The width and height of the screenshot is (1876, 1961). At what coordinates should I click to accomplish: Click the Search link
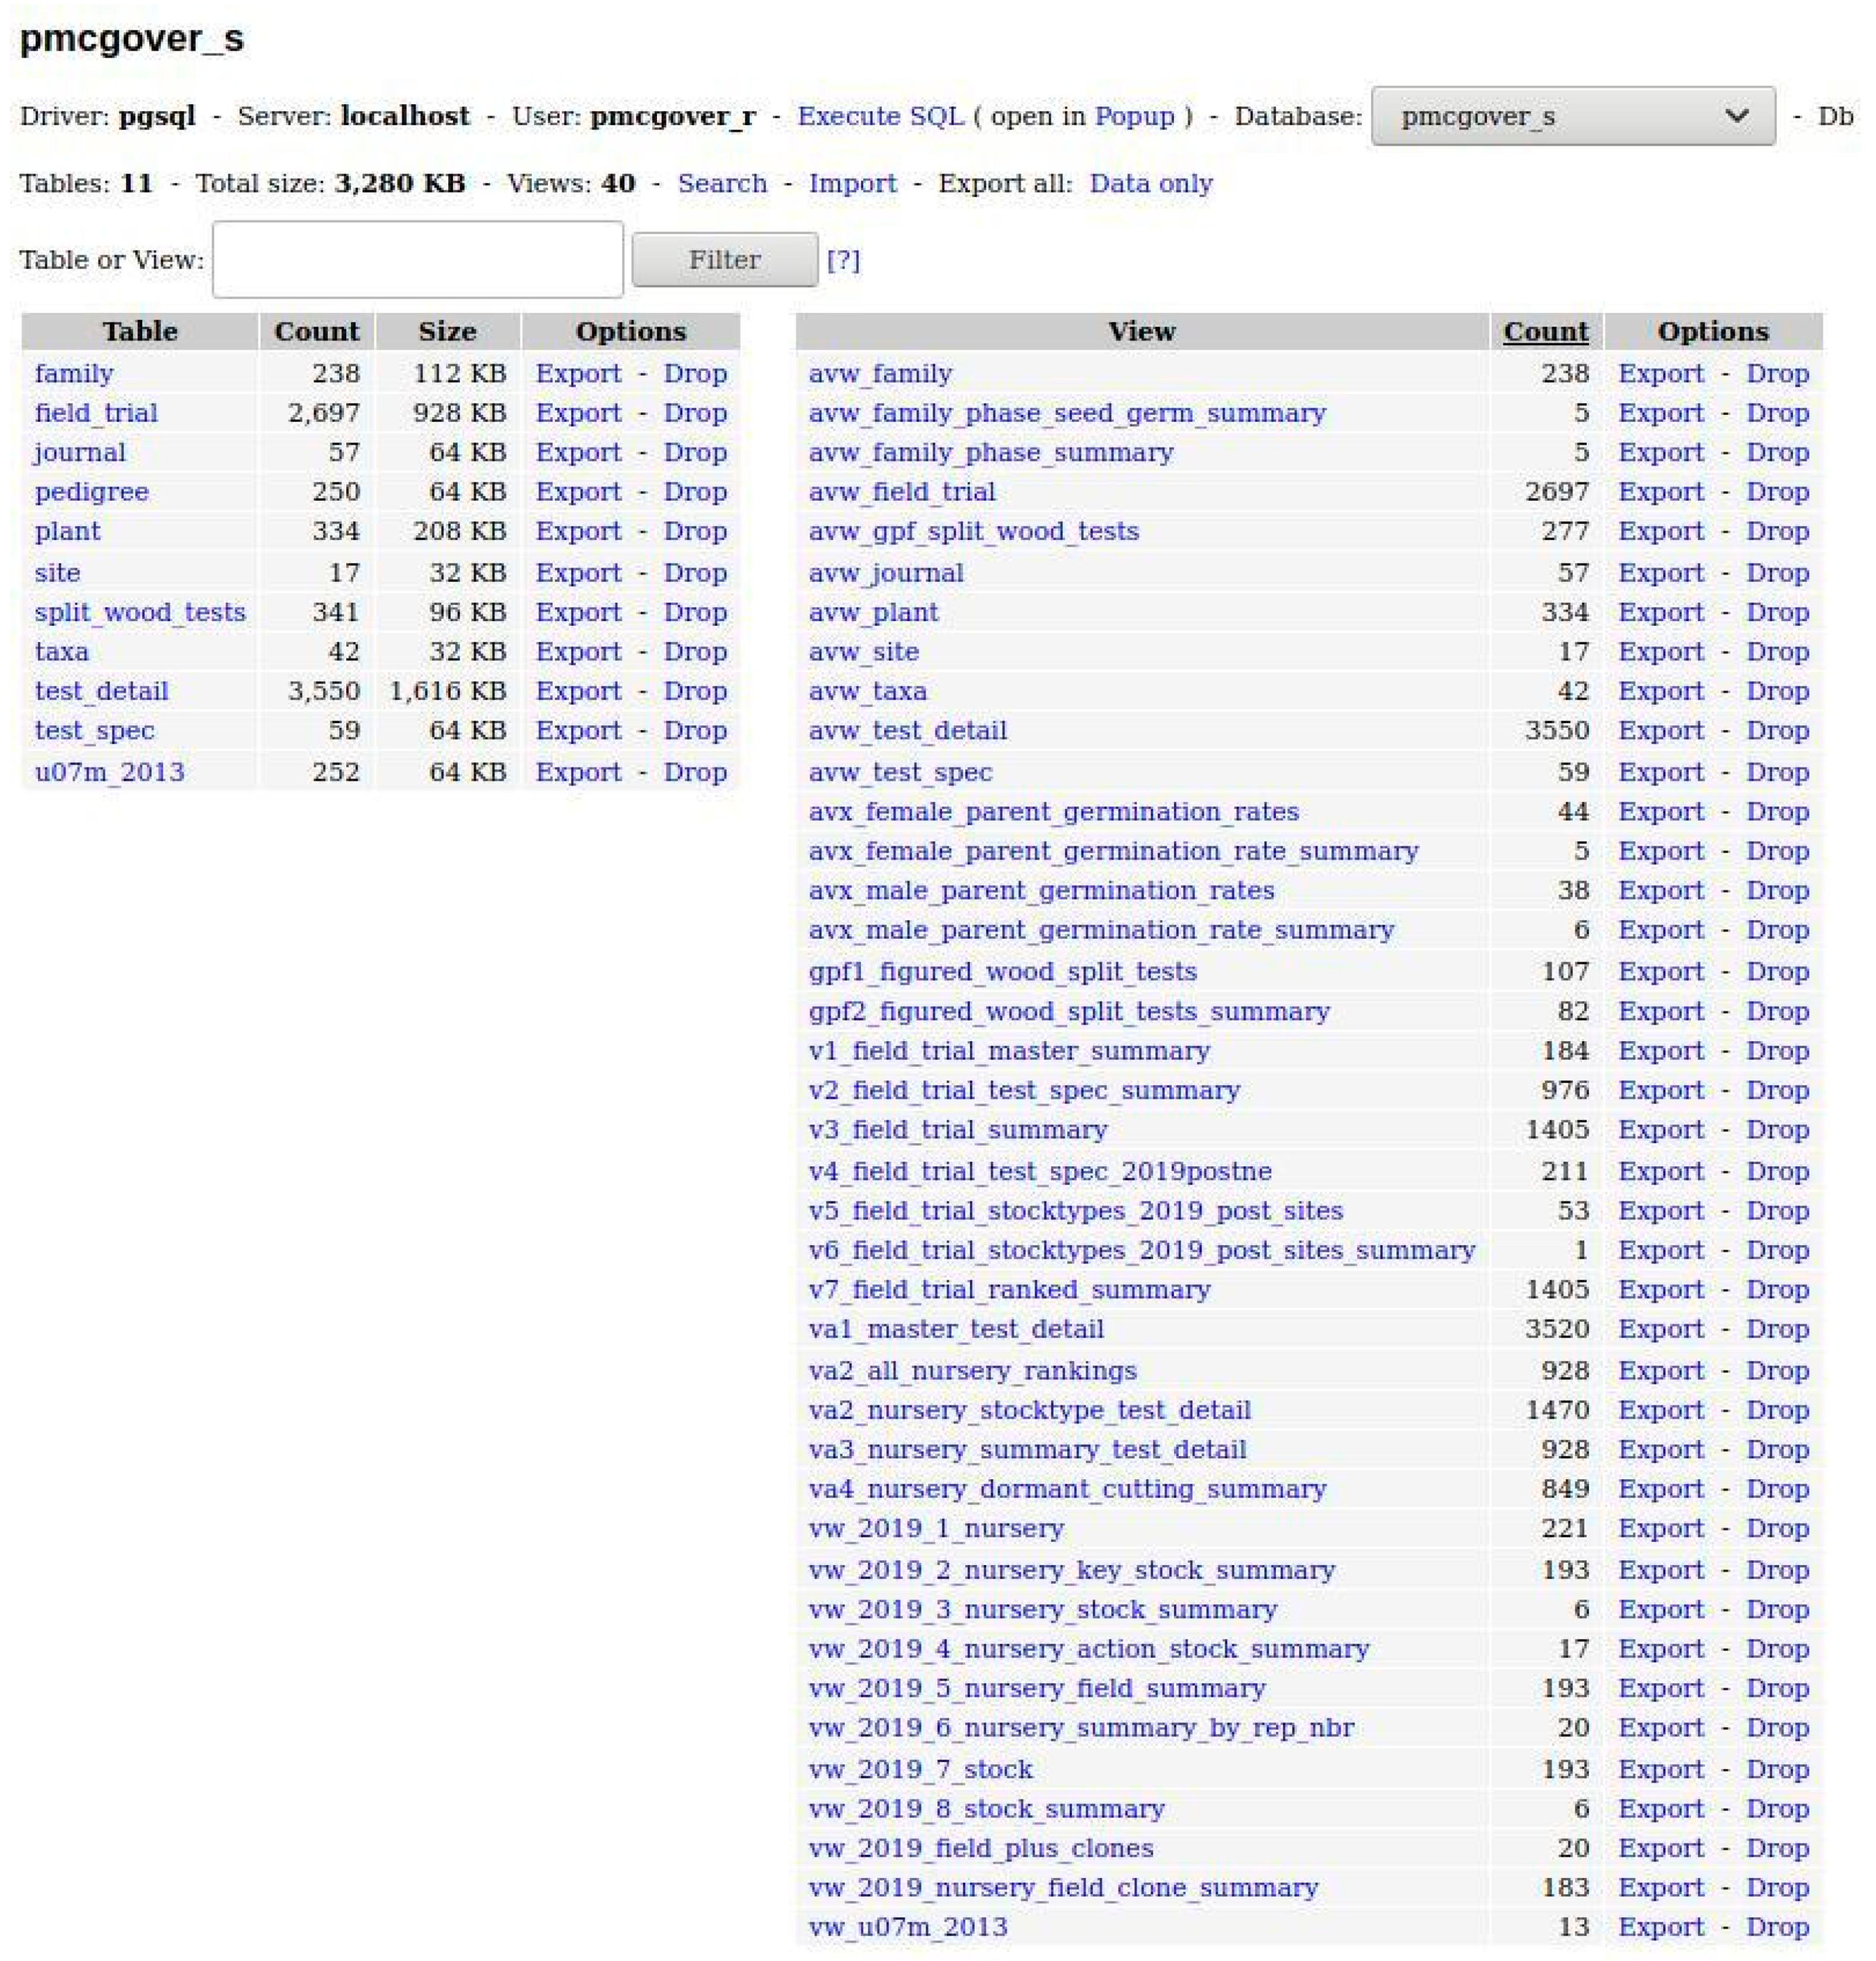point(722,184)
